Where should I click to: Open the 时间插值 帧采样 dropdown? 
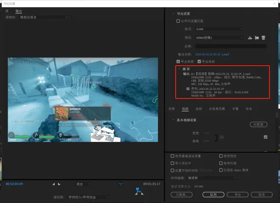[x=212, y=178]
